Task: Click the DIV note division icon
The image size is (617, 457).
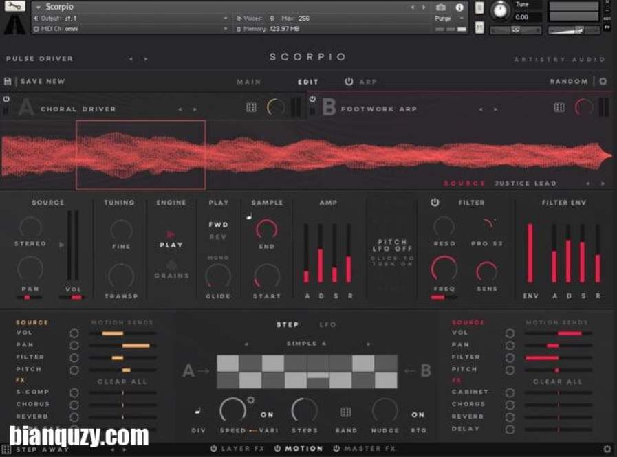Action: pyautogui.click(x=197, y=412)
